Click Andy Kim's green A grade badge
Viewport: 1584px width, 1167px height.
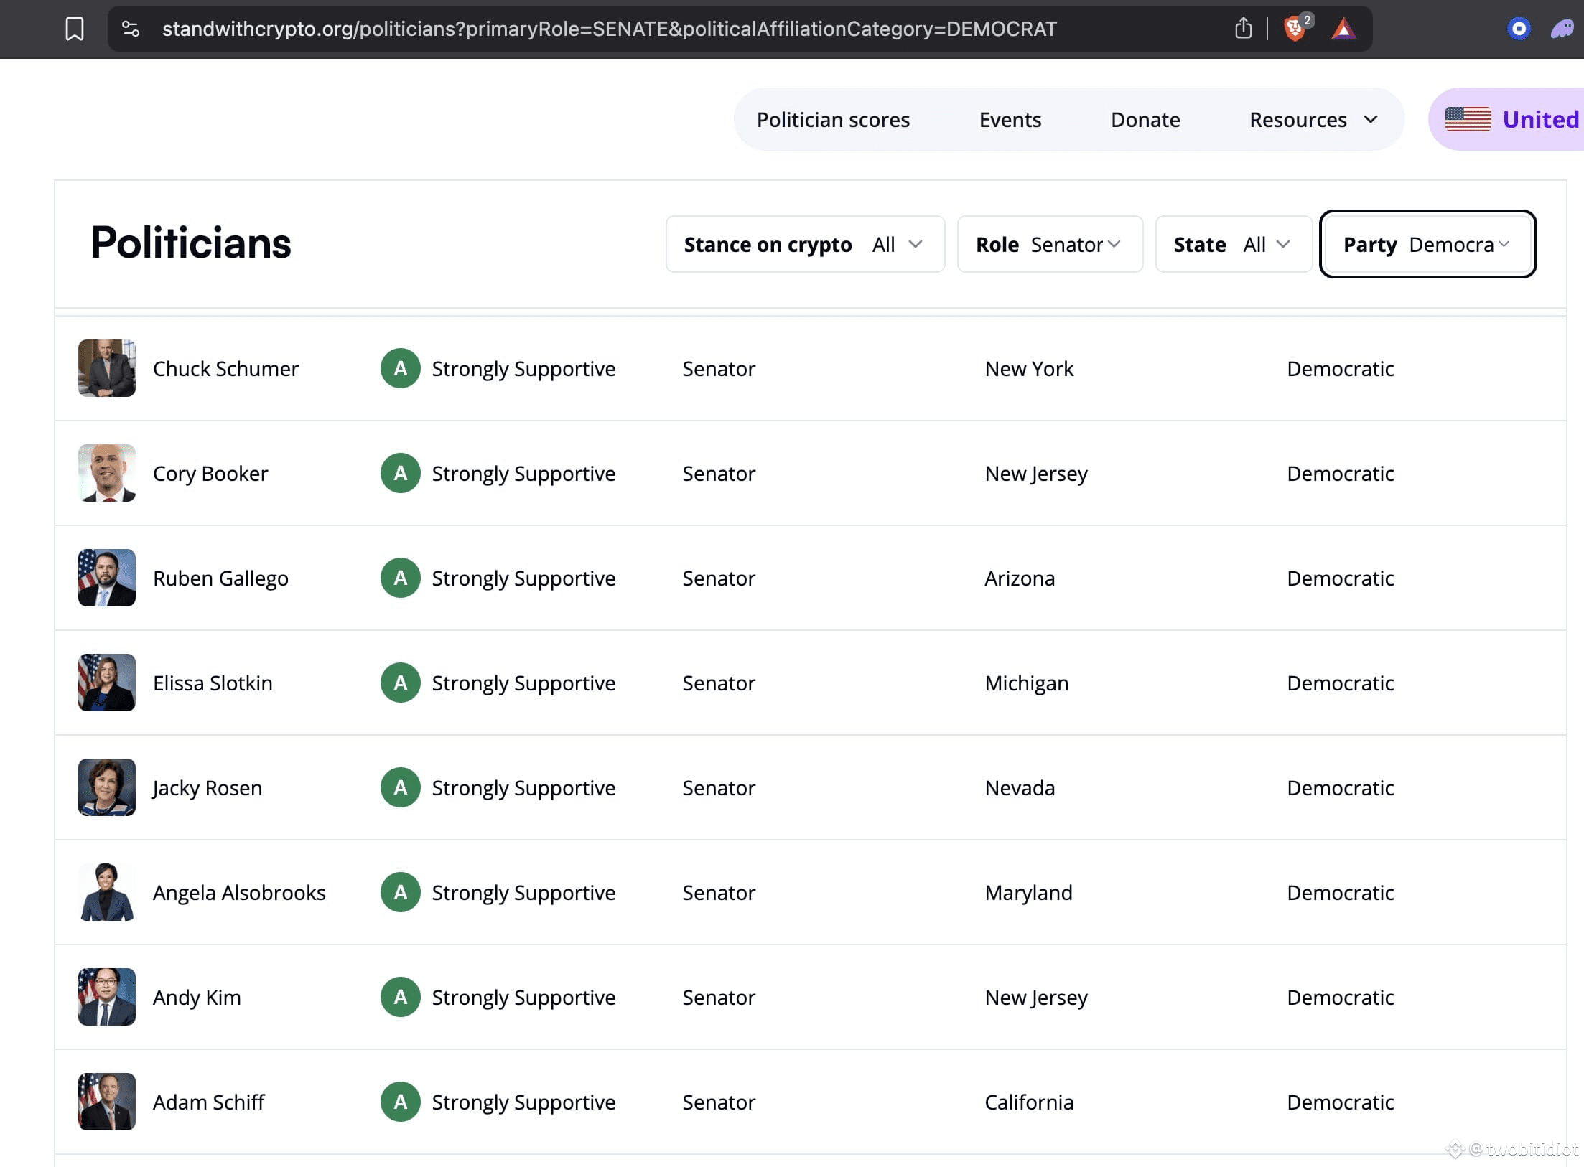coord(401,997)
